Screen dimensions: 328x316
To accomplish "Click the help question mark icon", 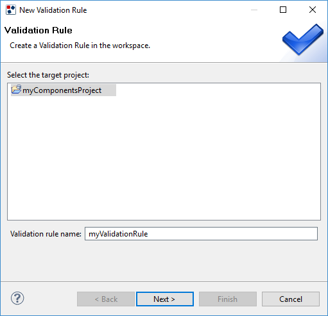I will click(x=17, y=298).
